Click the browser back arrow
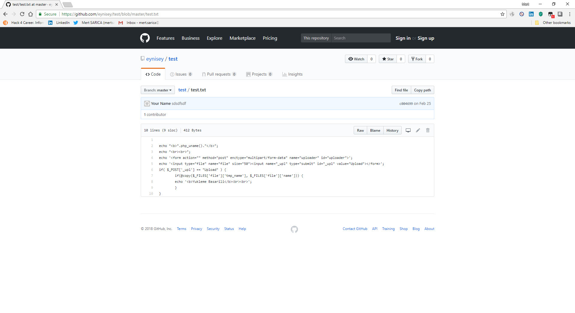 (5, 14)
